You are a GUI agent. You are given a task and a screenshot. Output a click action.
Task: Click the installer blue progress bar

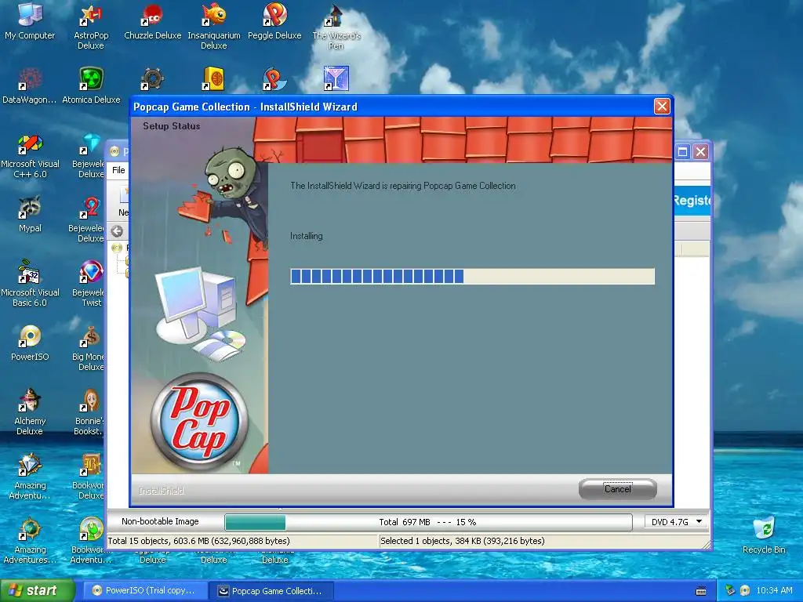pyautogui.click(x=472, y=277)
